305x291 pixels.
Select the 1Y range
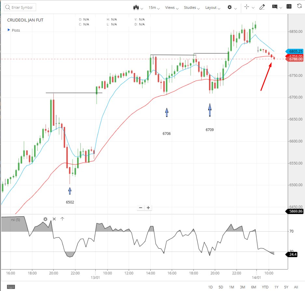[x=276, y=287]
